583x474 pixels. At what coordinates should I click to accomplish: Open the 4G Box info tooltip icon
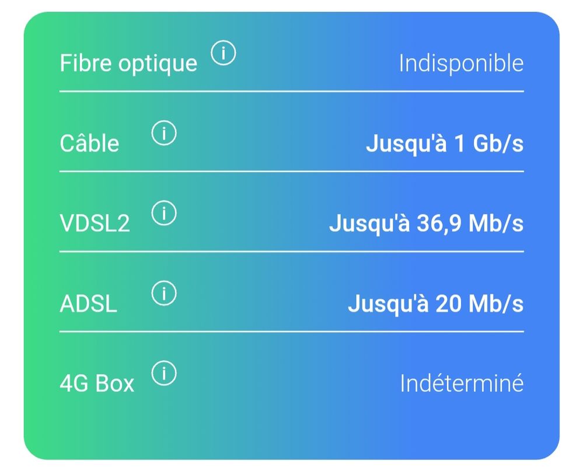[164, 374]
